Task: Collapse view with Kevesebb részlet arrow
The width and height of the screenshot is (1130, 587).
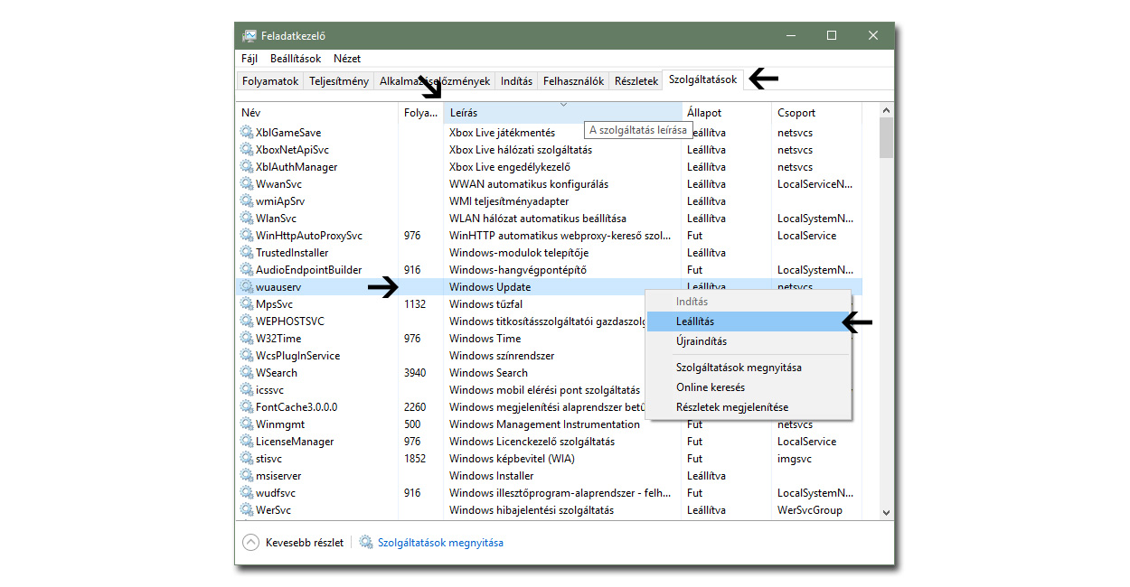Action: (250, 543)
